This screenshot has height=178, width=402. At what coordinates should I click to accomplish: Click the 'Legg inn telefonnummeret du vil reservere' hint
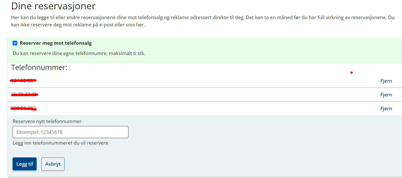(x=60, y=143)
